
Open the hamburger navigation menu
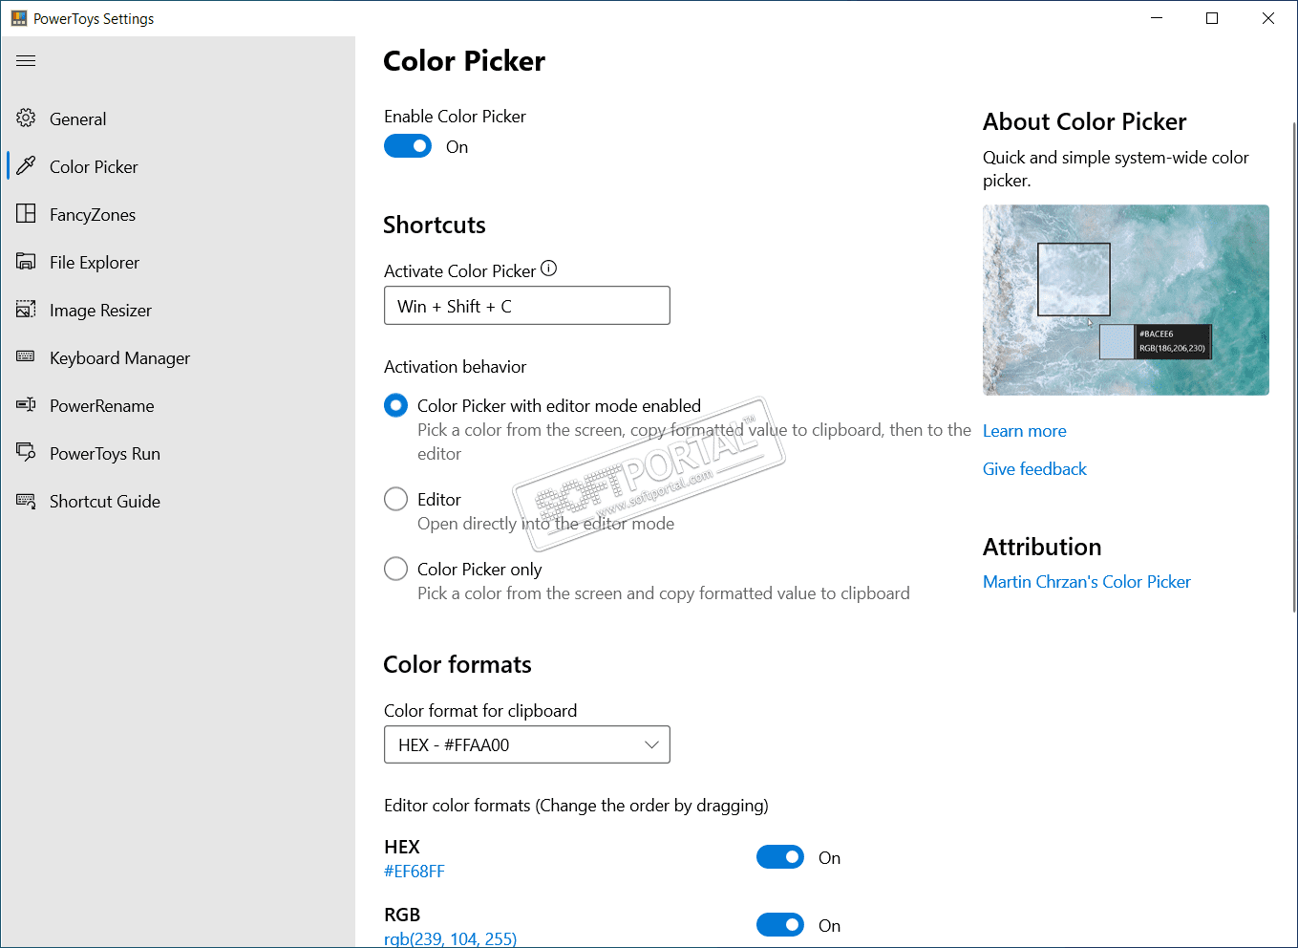(x=26, y=61)
